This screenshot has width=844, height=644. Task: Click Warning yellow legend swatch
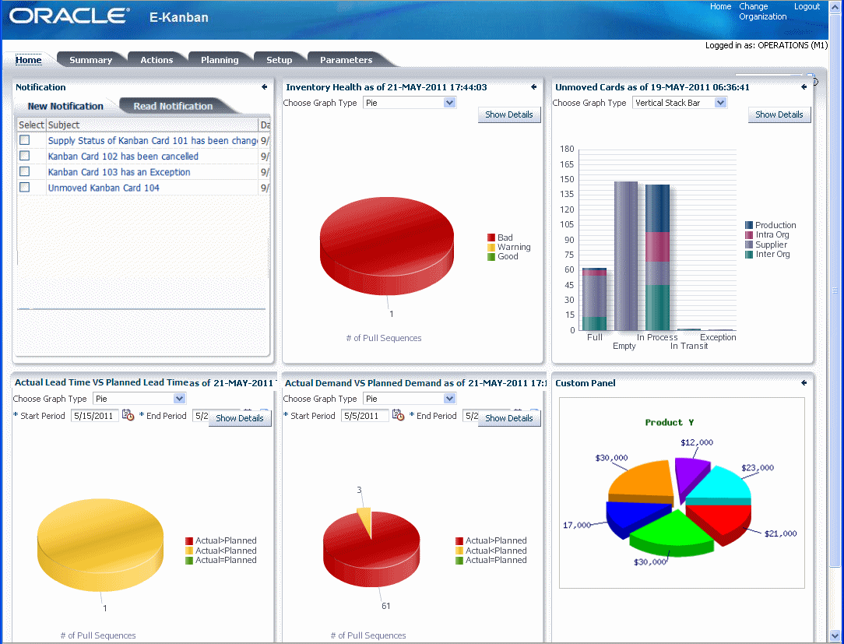coord(491,247)
